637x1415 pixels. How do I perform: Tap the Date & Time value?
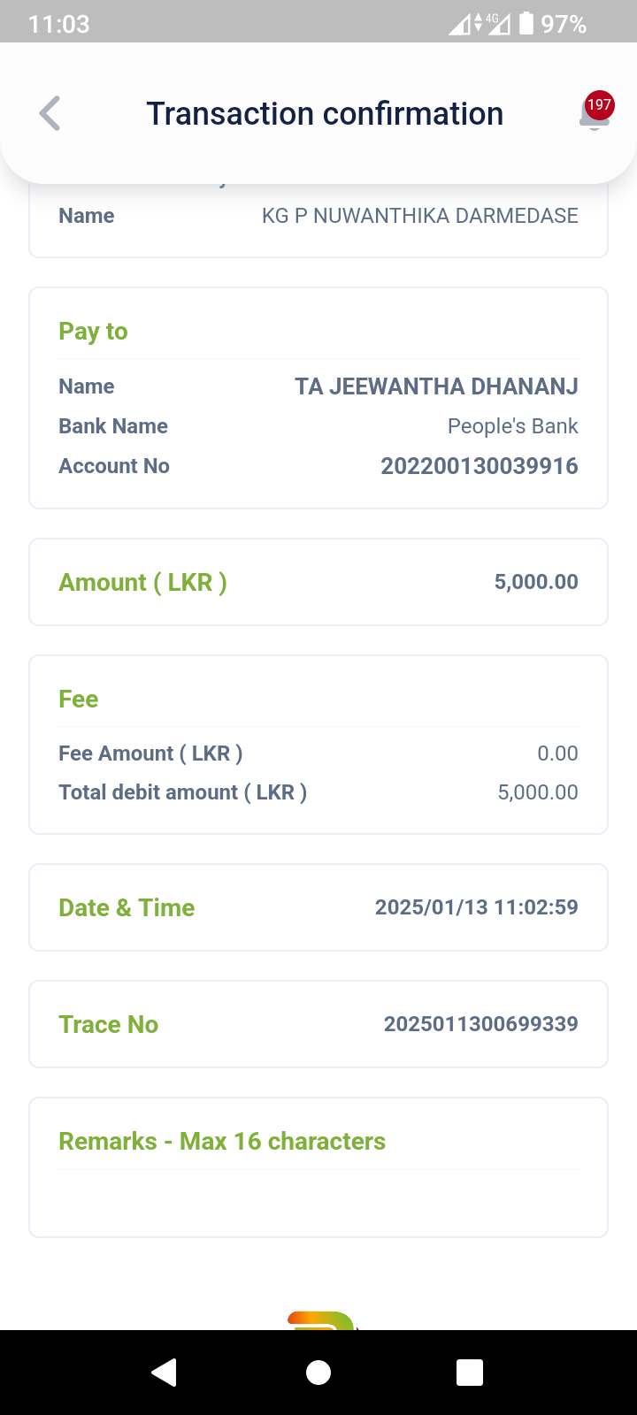476,907
